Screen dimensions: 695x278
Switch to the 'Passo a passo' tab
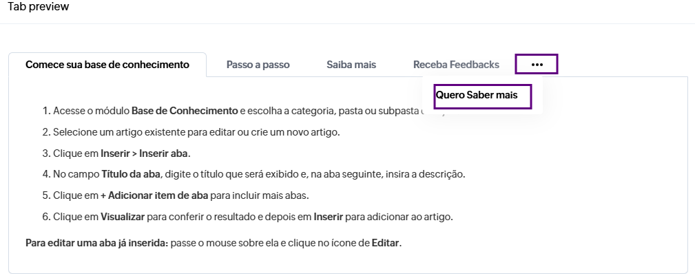258,65
